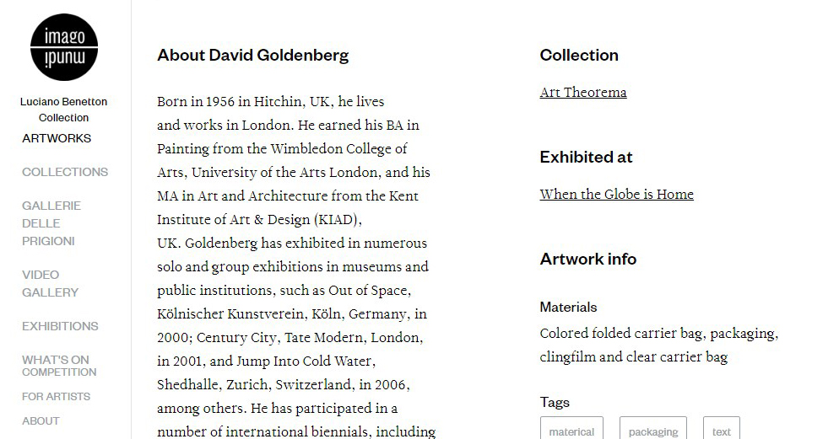Click the Imago Mundi logo
The height and width of the screenshot is (439, 839).
coord(63,47)
